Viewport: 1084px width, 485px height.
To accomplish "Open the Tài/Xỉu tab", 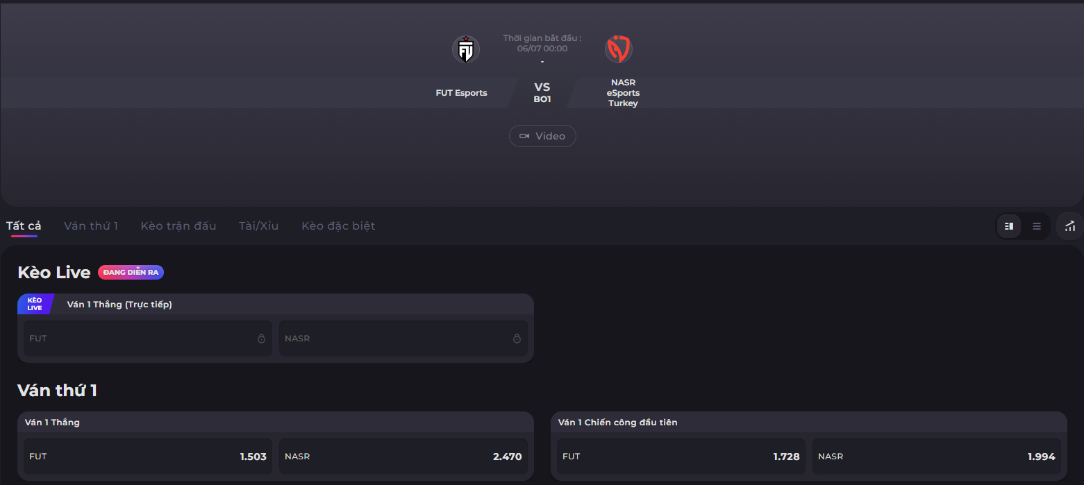I will pos(258,226).
